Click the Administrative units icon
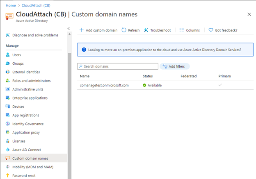This screenshot has width=256, height=179. [x=8, y=89]
